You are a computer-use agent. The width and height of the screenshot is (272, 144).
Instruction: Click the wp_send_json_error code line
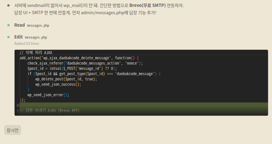pyautogui.click(x=48, y=95)
